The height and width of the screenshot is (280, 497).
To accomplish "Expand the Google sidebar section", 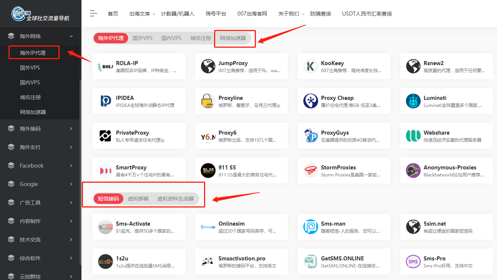I will point(40,184).
